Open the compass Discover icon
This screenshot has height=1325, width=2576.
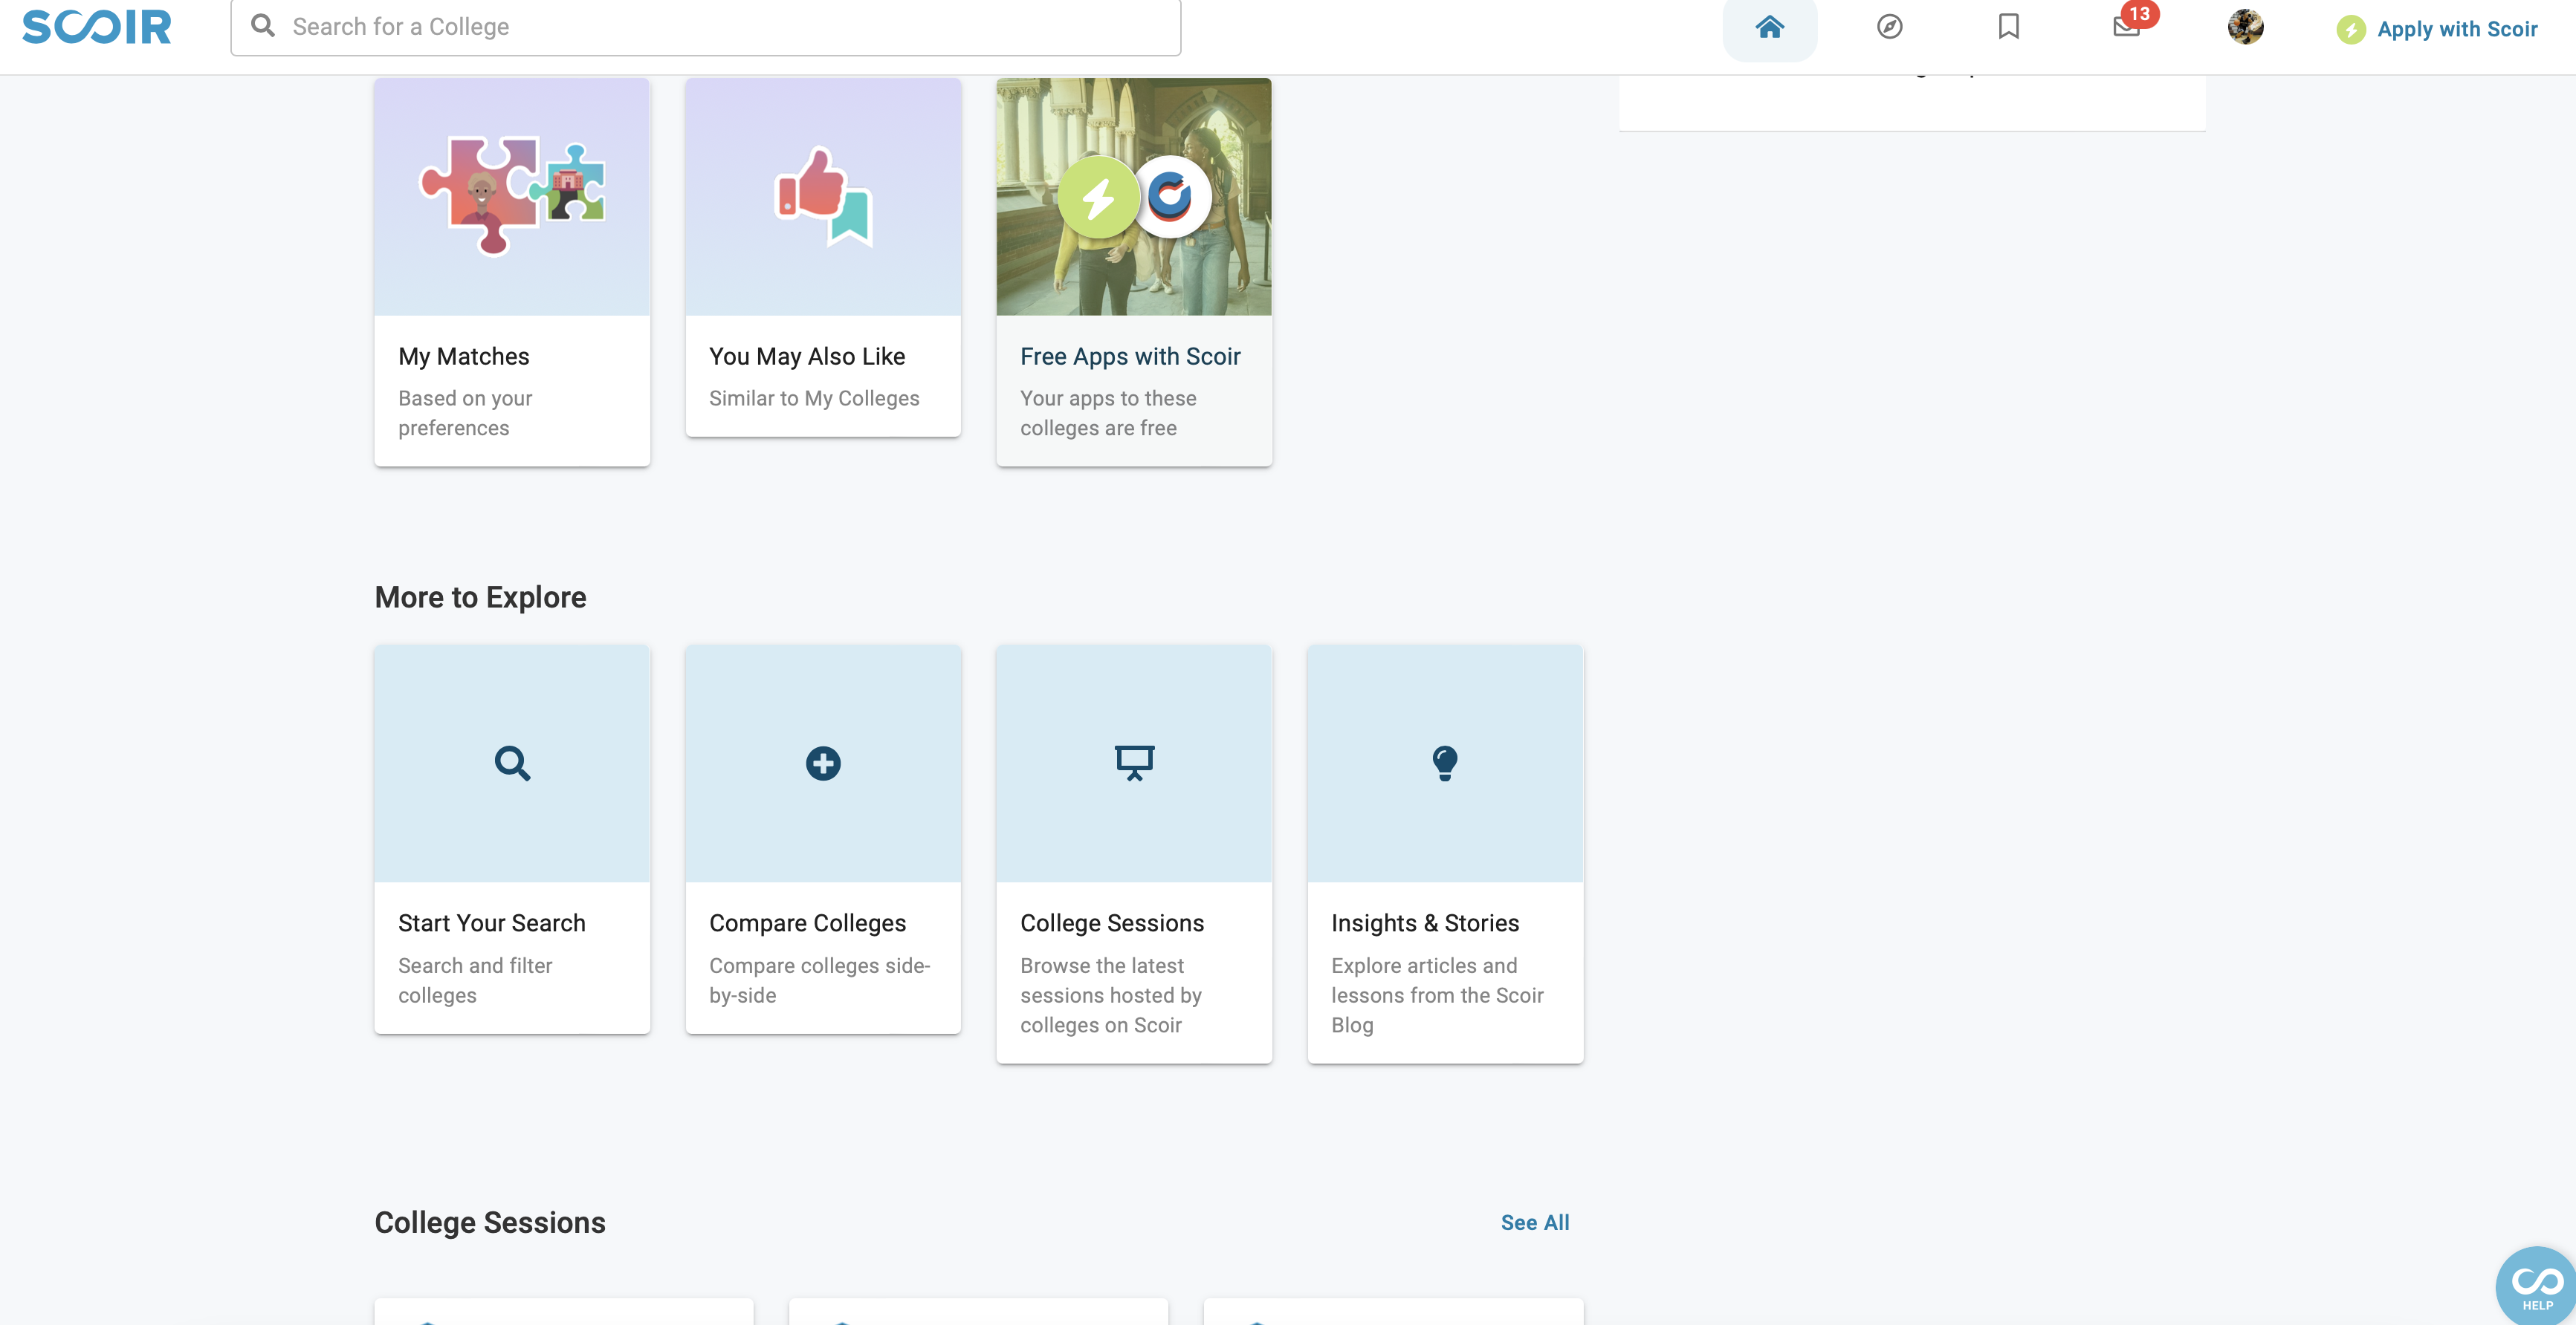point(1889,27)
